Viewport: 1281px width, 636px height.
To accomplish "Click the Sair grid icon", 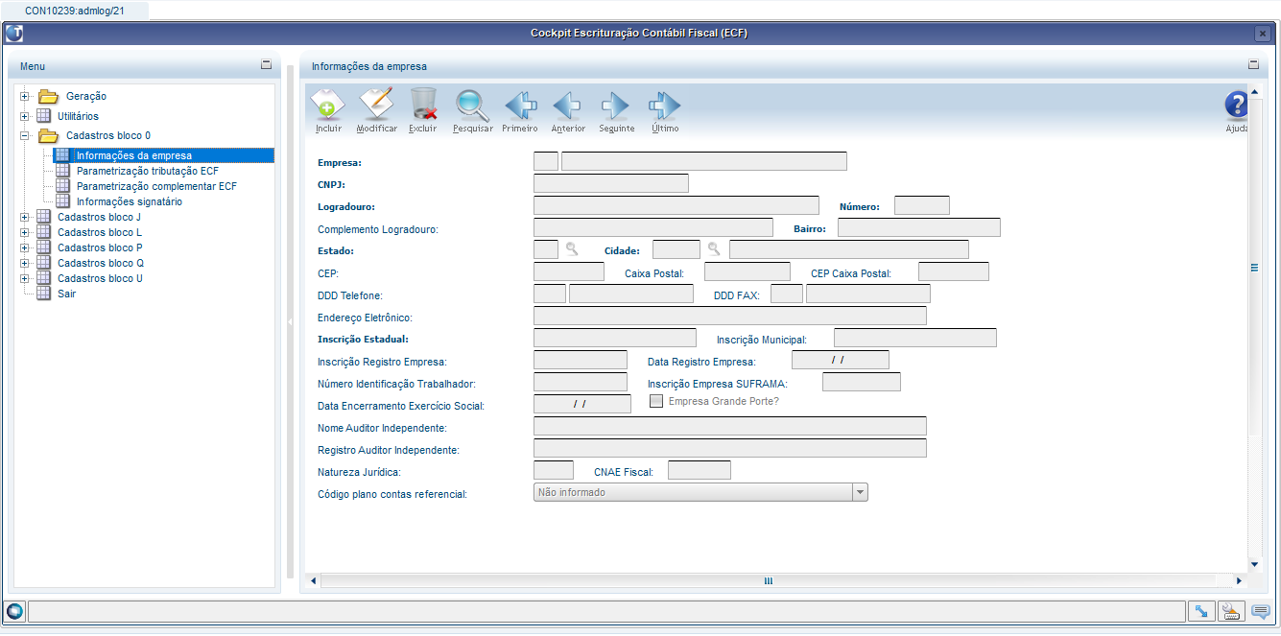I will tap(43, 294).
